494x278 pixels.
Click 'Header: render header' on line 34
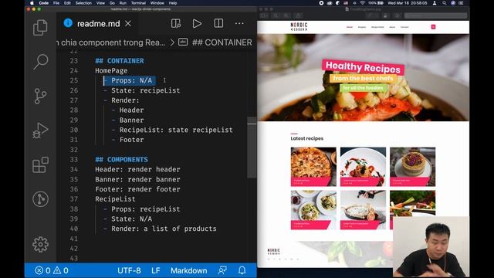(x=137, y=169)
